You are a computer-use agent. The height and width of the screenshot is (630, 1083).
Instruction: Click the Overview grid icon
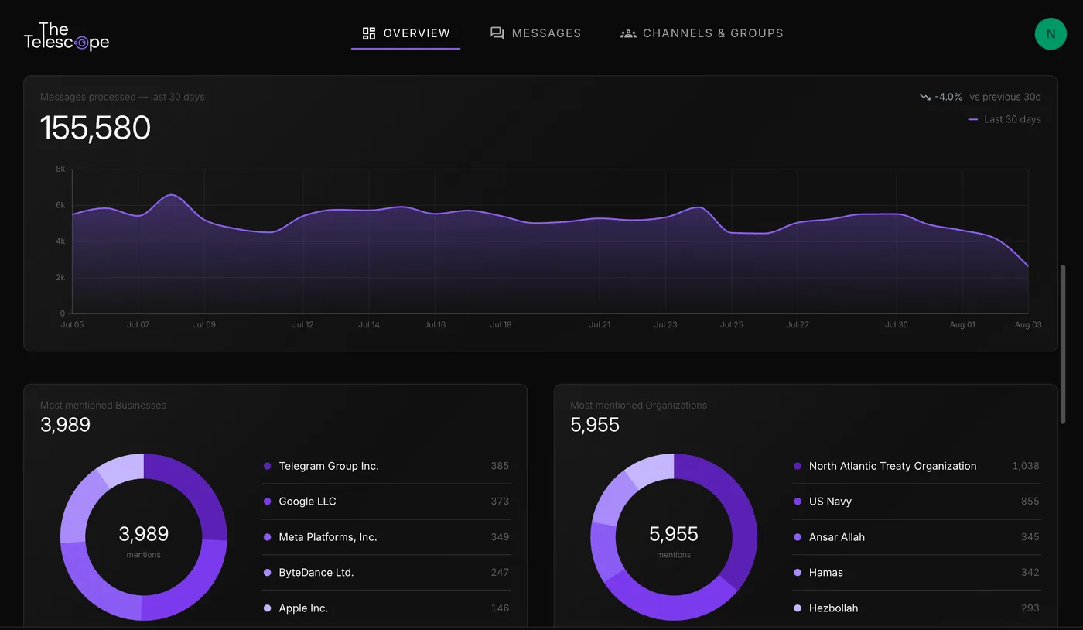[x=369, y=33]
